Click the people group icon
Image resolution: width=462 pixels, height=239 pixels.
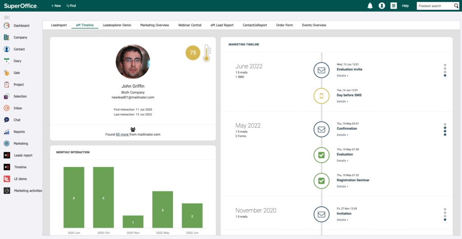[133, 129]
